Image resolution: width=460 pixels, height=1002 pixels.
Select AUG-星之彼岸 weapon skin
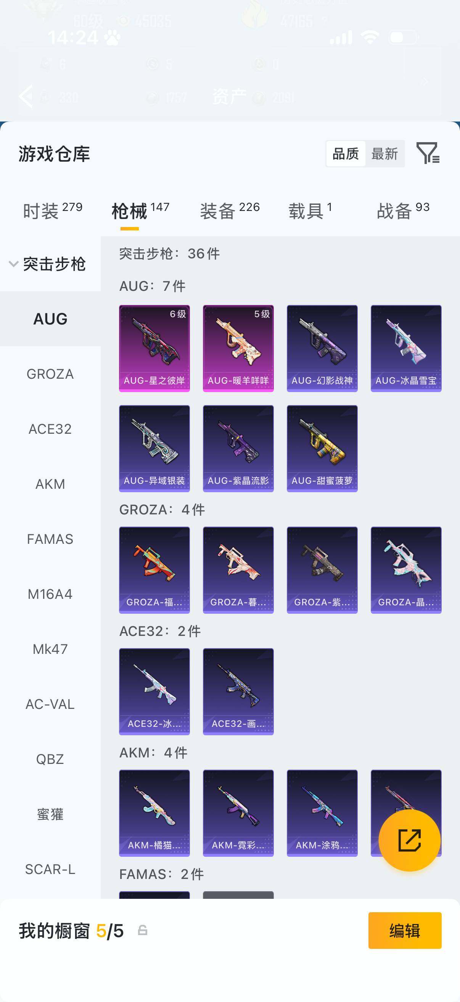(154, 348)
